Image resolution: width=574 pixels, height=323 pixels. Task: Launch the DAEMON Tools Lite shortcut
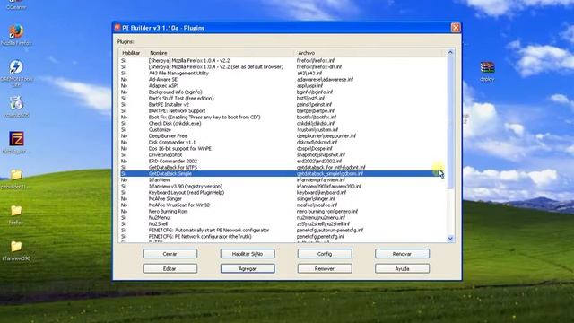point(16,73)
